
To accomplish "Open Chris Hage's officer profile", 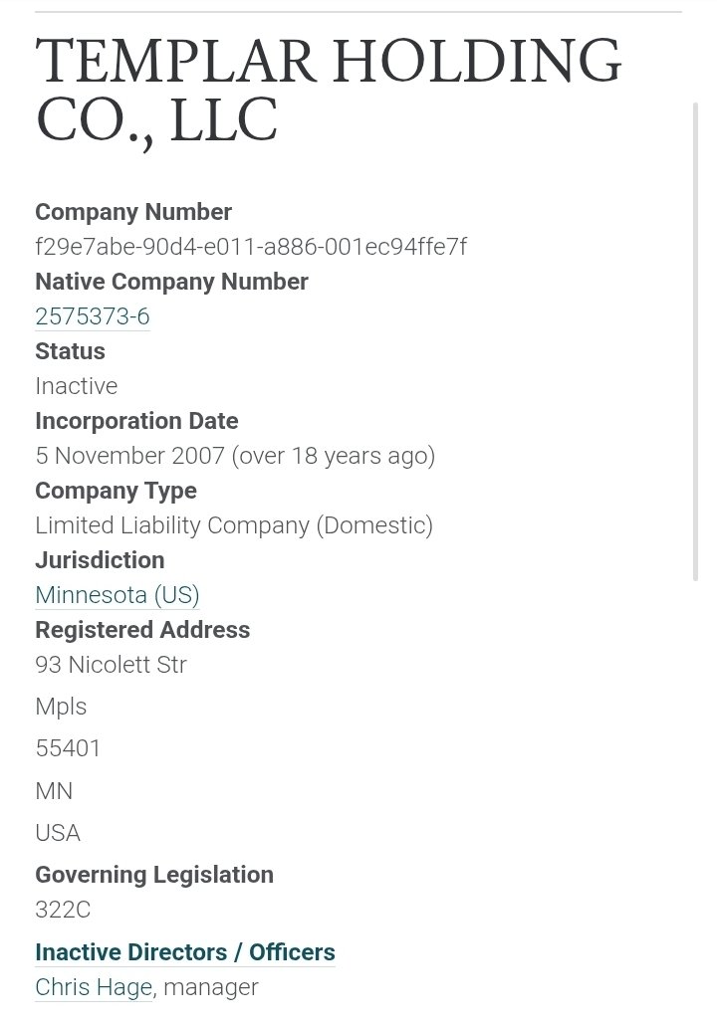I will click(x=94, y=987).
